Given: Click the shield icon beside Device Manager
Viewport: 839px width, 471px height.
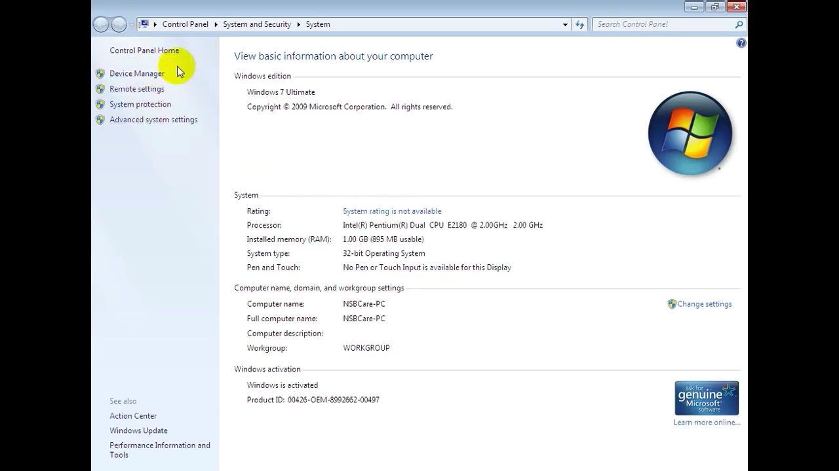Looking at the screenshot, I should point(100,73).
